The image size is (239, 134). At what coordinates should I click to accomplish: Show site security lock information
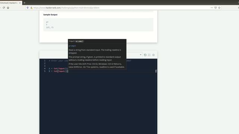(31, 7)
